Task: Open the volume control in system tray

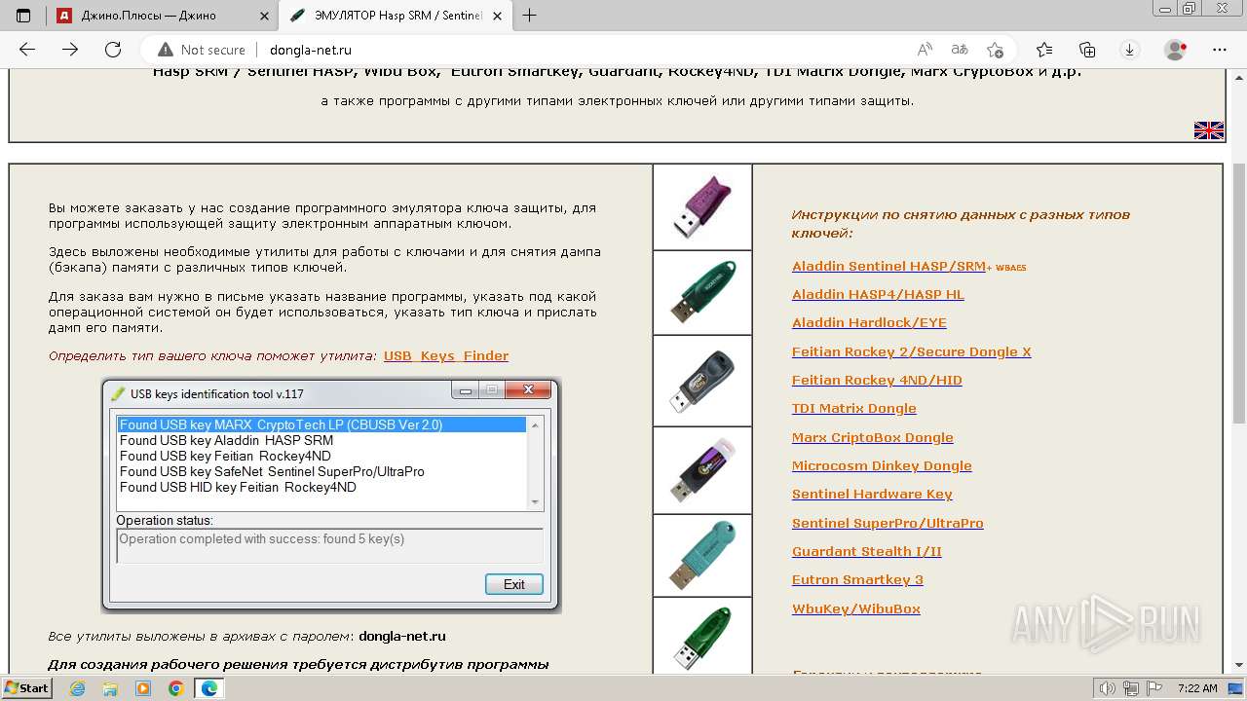Action: pyautogui.click(x=1108, y=688)
